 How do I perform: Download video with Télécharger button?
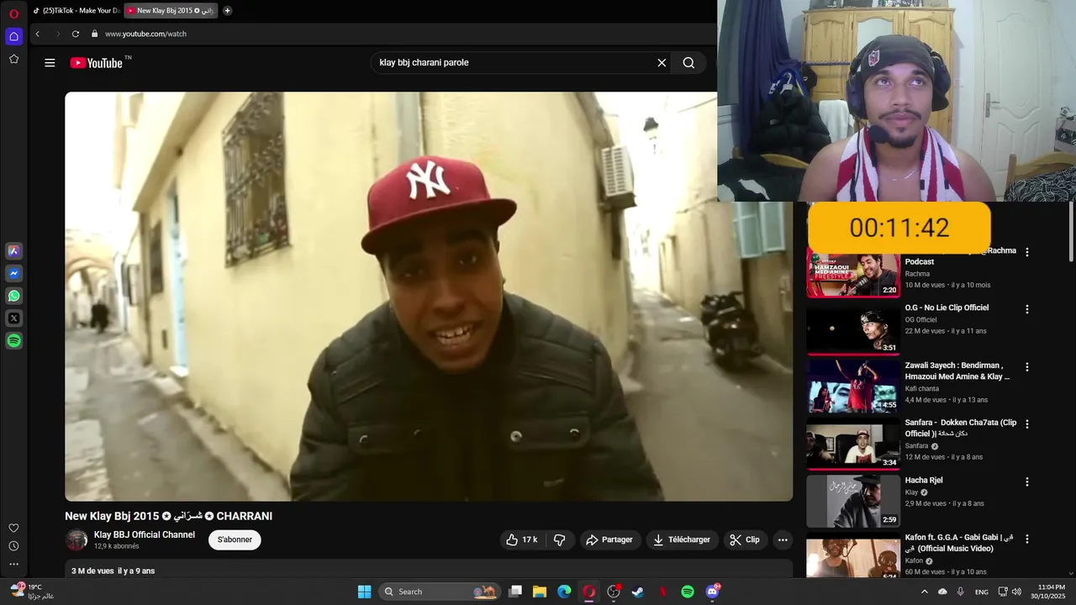pyautogui.click(x=682, y=539)
